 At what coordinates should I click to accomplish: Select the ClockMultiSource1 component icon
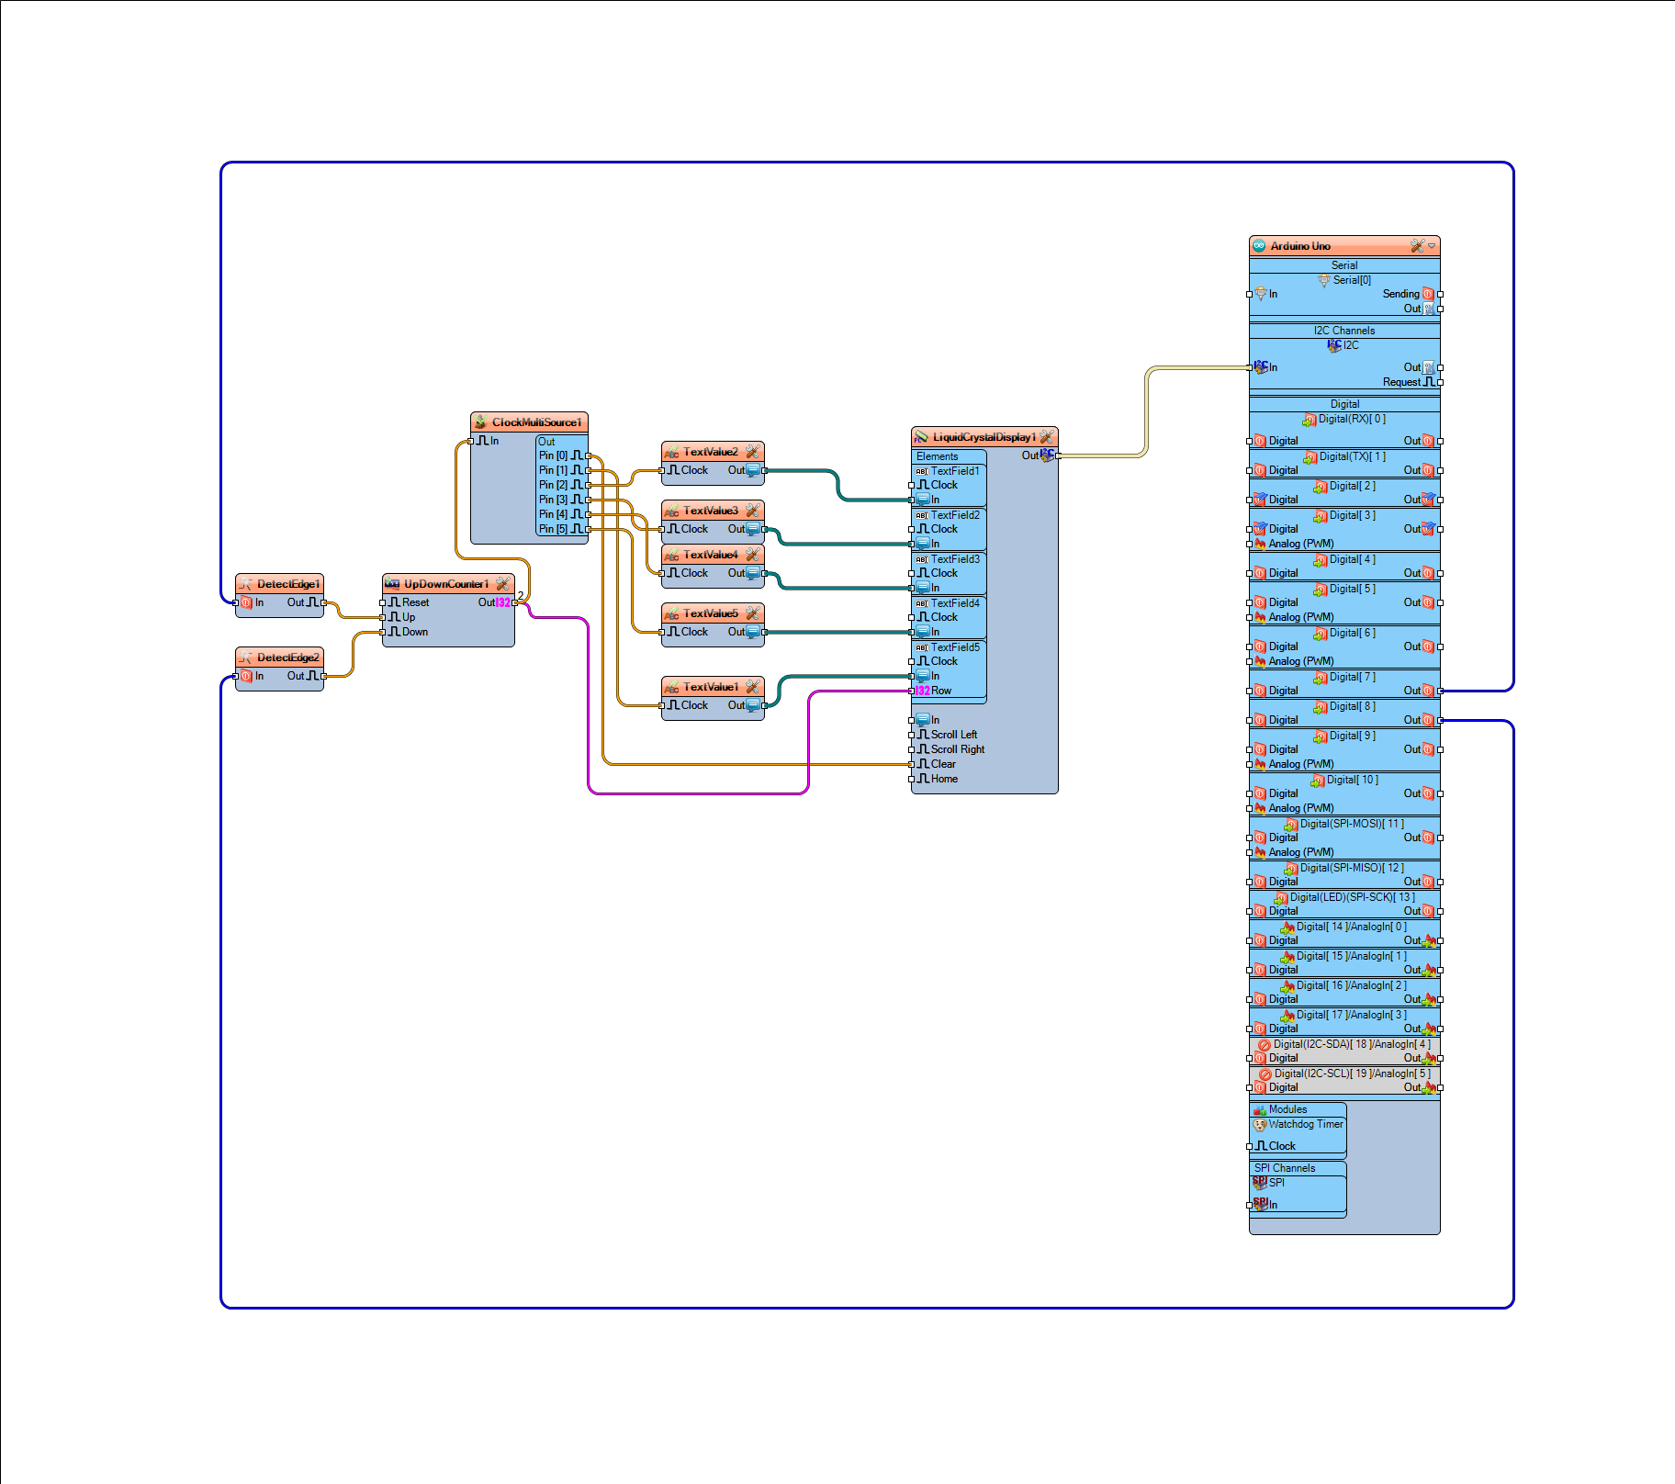(x=480, y=422)
